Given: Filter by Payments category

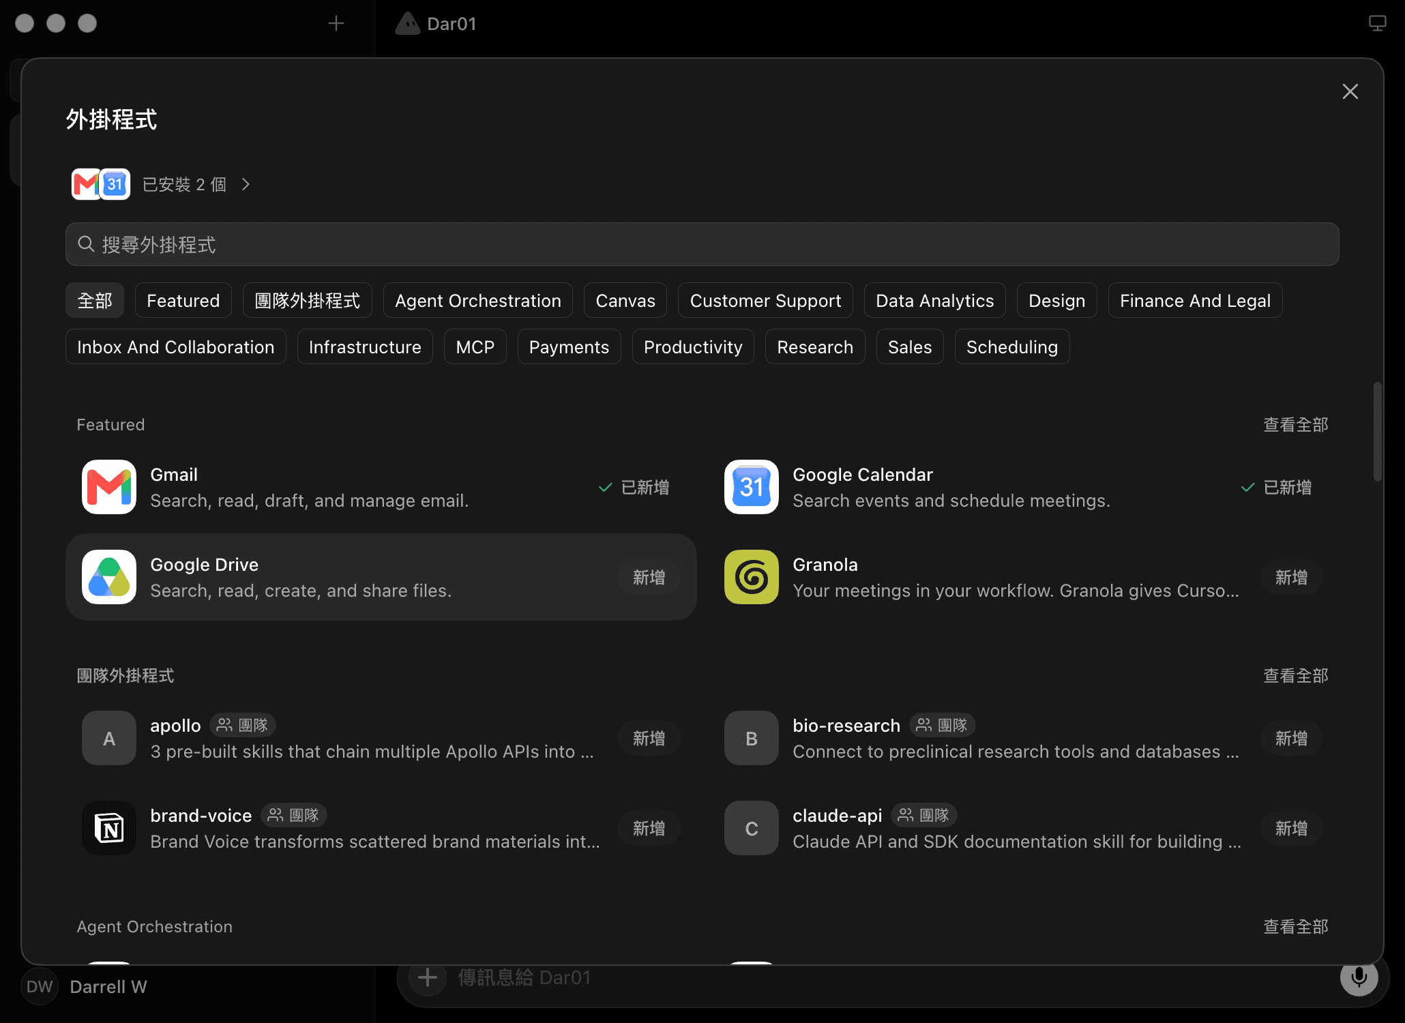Looking at the screenshot, I should coord(570,346).
